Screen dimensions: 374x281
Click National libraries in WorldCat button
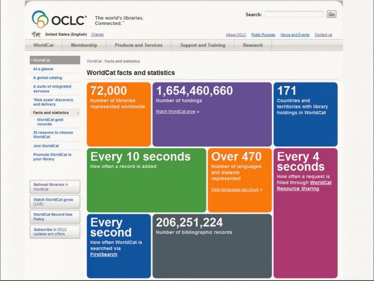pyautogui.click(x=55, y=186)
